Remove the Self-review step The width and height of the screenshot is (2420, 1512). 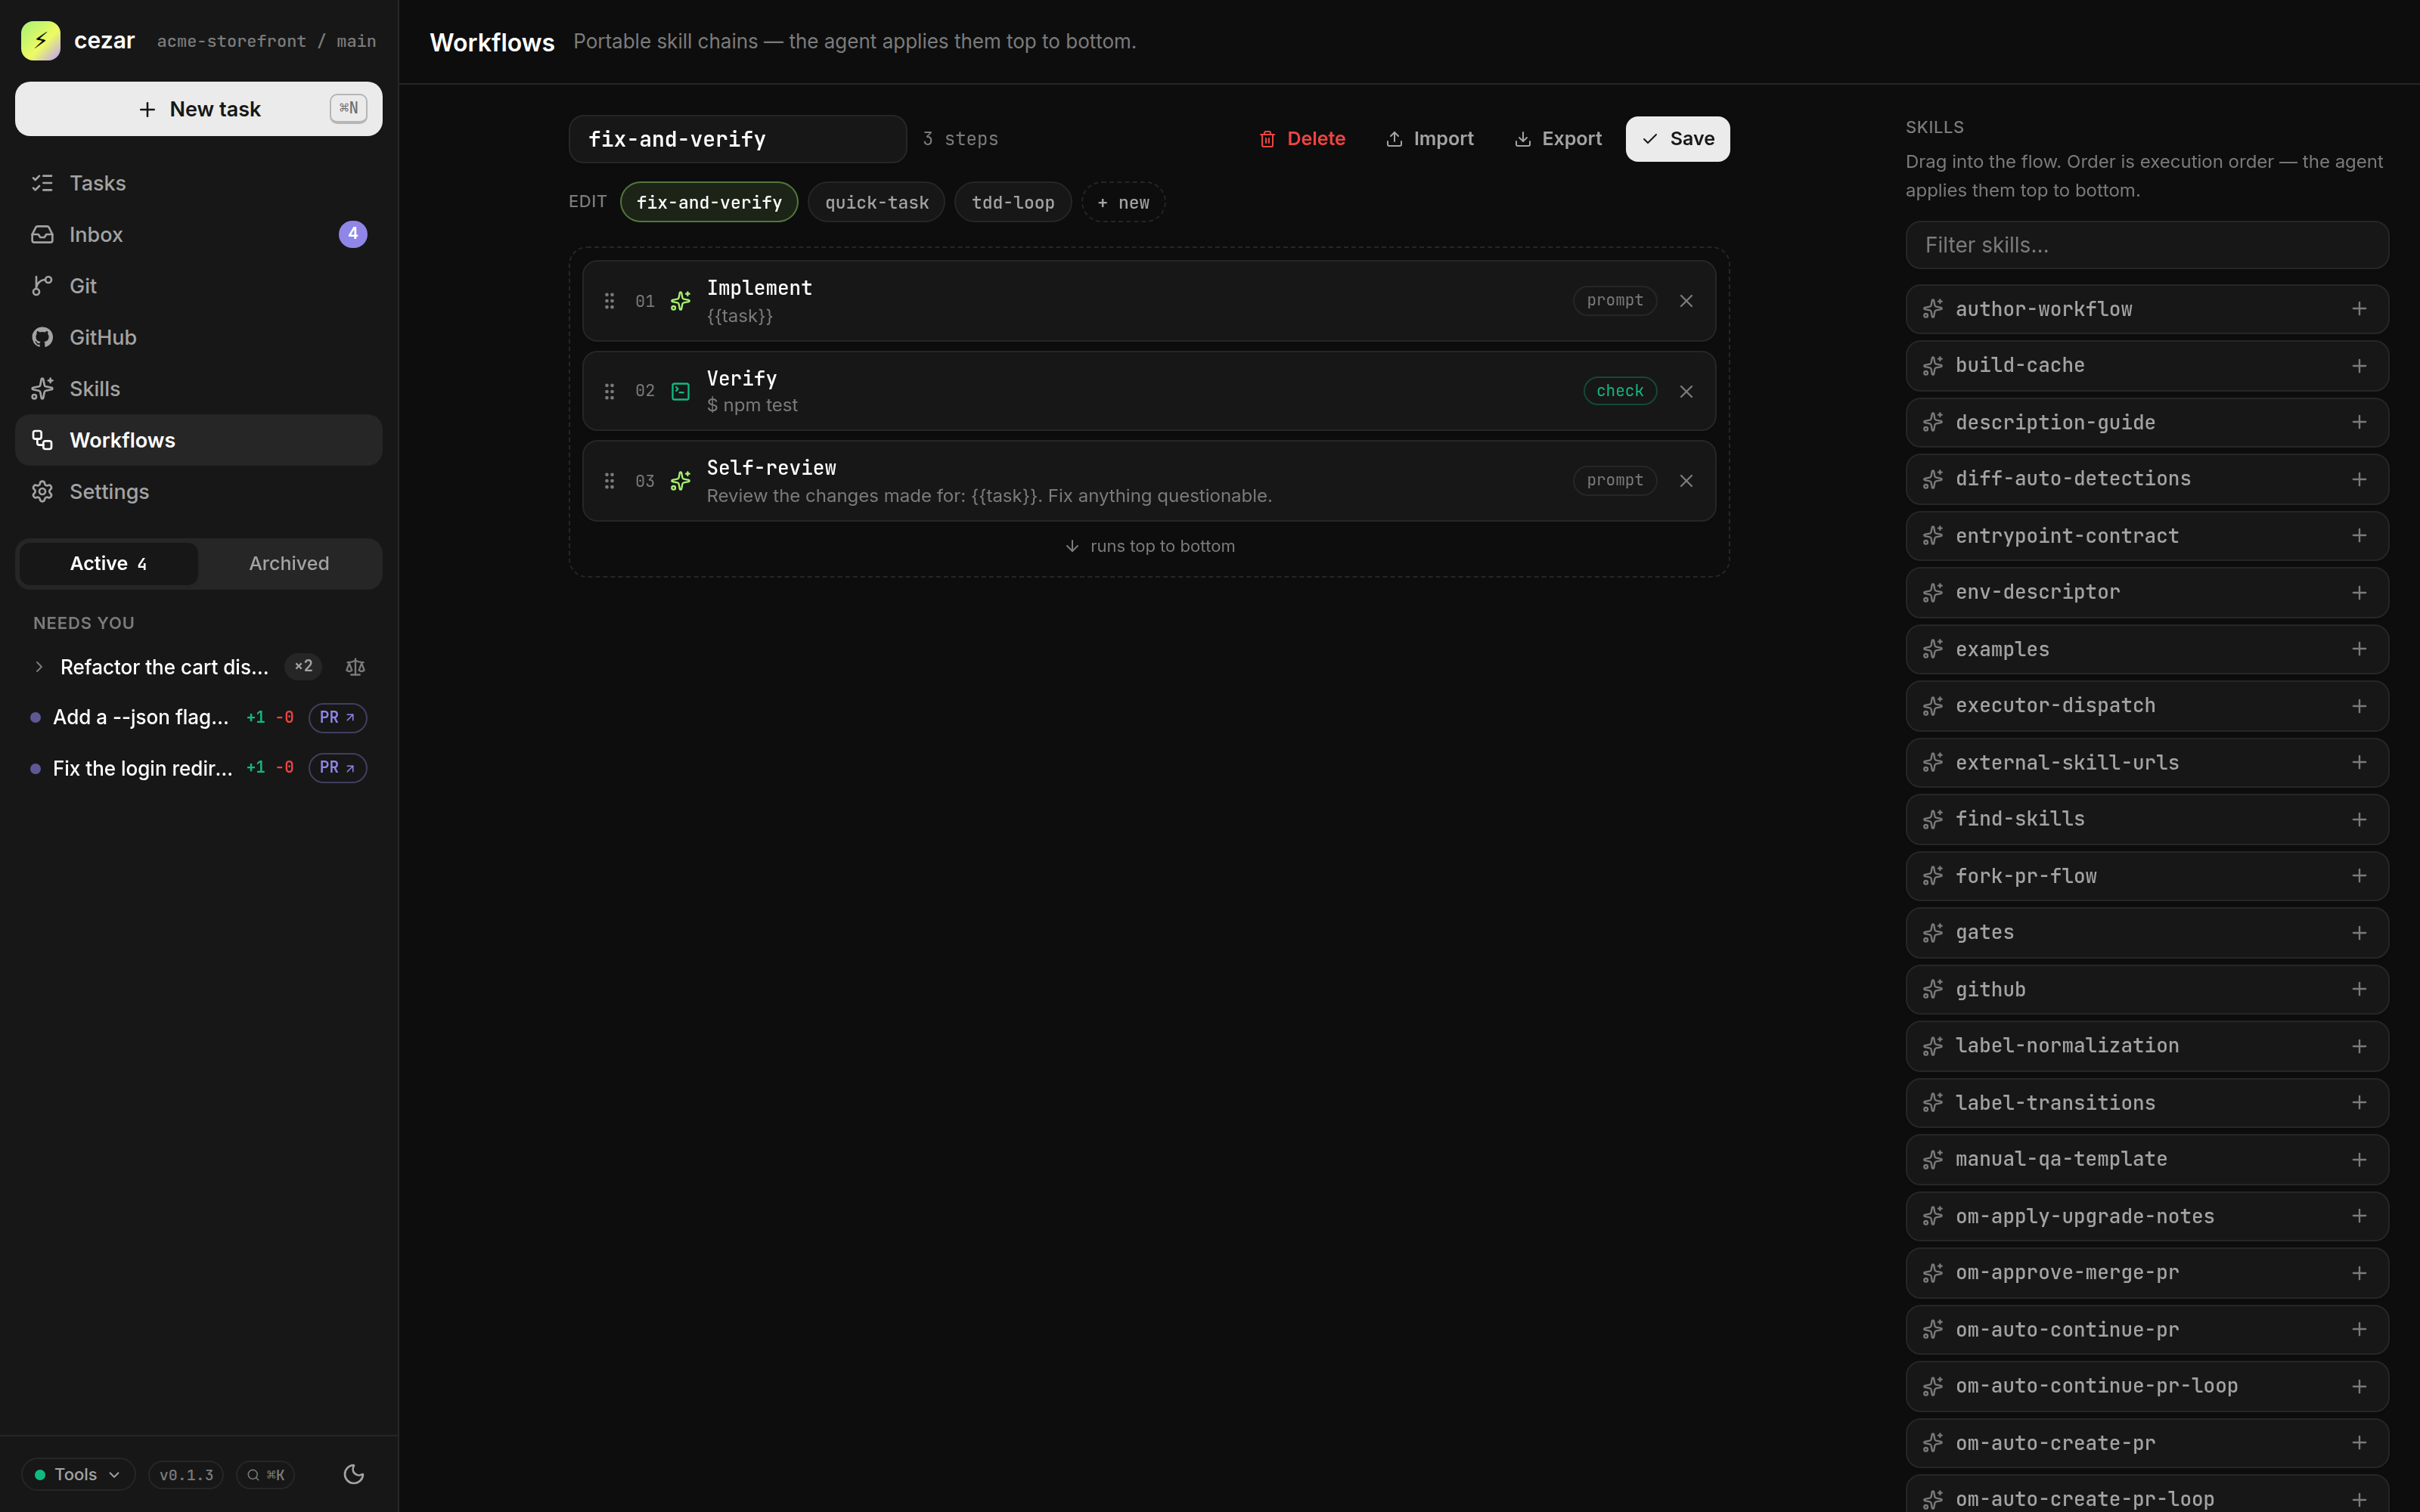(1686, 481)
